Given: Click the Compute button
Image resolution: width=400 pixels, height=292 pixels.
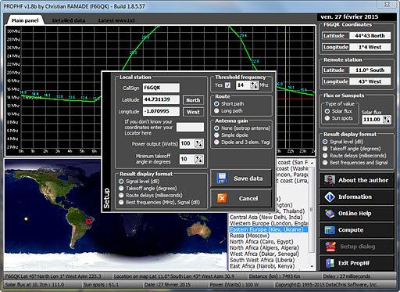Looking at the screenshot, I should [x=356, y=230].
